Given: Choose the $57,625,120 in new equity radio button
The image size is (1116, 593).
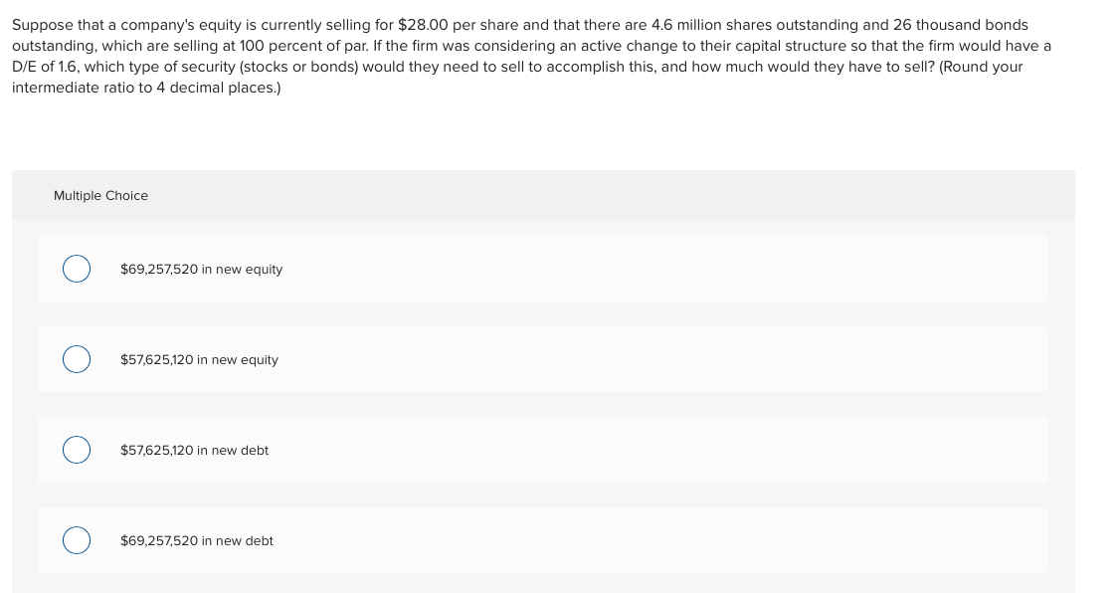Looking at the screenshot, I should click(77, 359).
